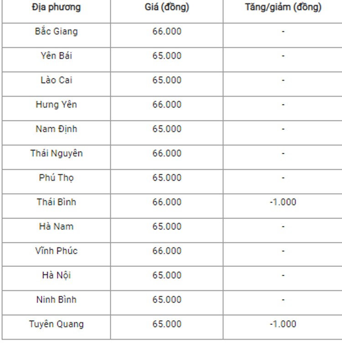This screenshot has height=344, width=342.
Task: Click the "Địa phương" column header
Action: pyautogui.click(x=56, y=7)
